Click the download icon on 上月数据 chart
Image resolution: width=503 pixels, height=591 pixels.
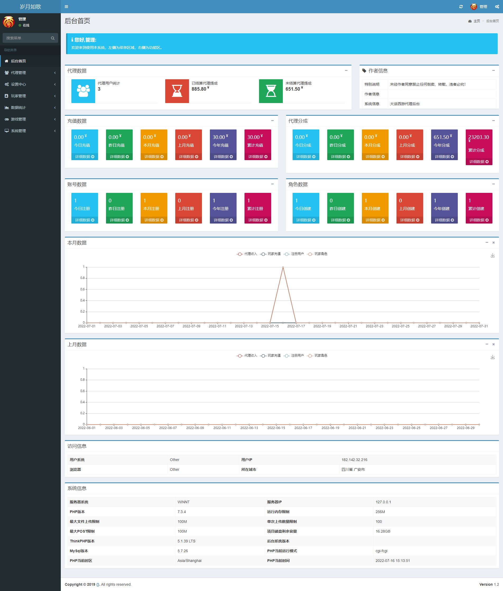pyautogui.click(x=492, y=357)
